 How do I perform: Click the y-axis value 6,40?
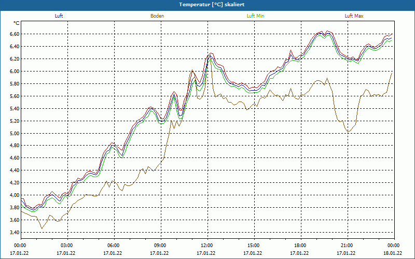click(15, 47)
